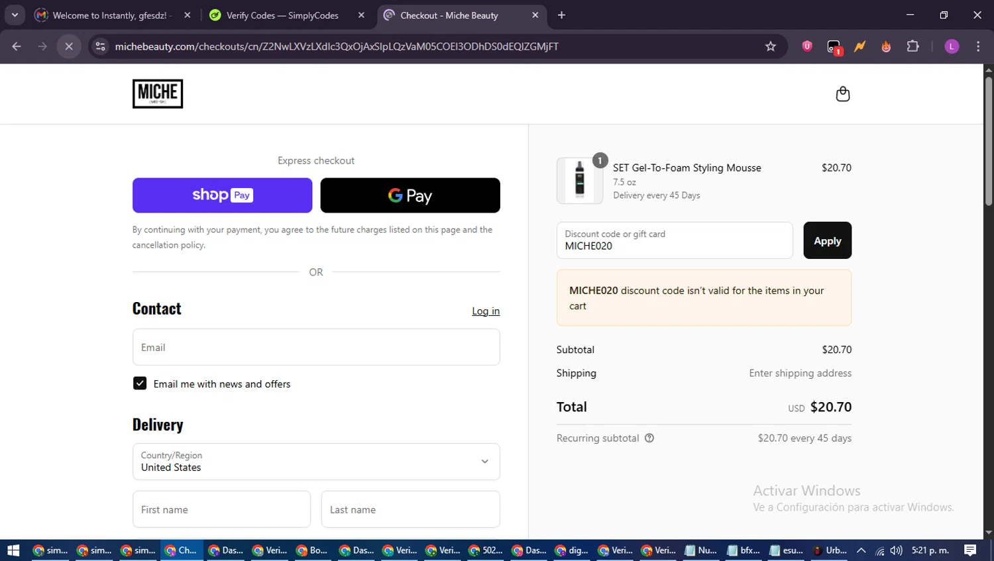
Task: Click the SET Gel-To-Foam Styling Mousse title
Action: tap(687, 168)
